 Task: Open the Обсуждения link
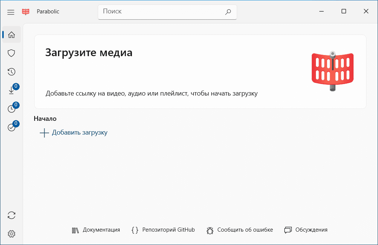pos(306,230)
